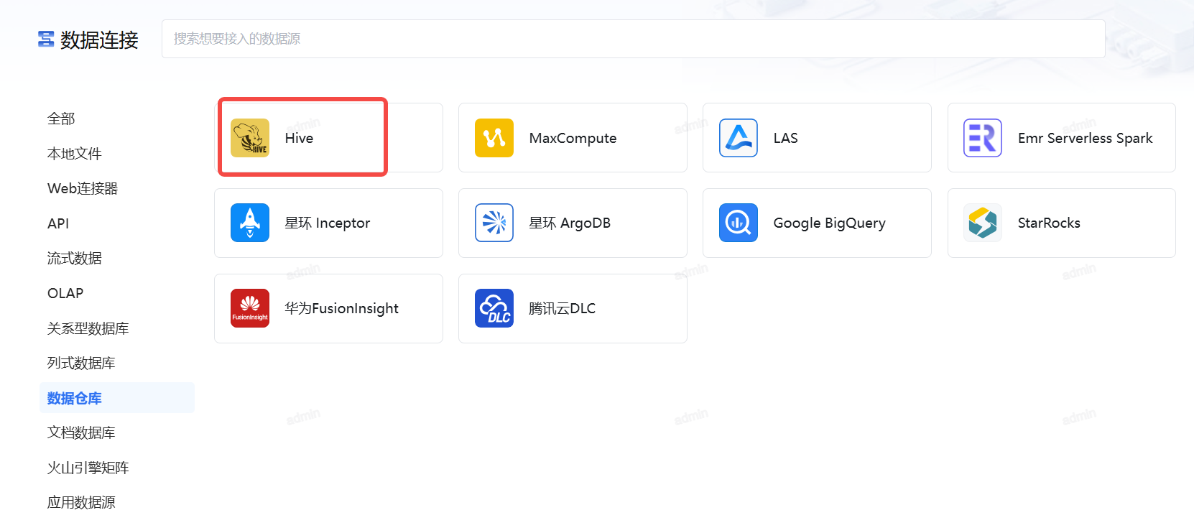This screenshot has width=1194, height=528.
Task: Click the yellow MaxCompute icon
Action: pyautogui.click(x=494, y=138)
